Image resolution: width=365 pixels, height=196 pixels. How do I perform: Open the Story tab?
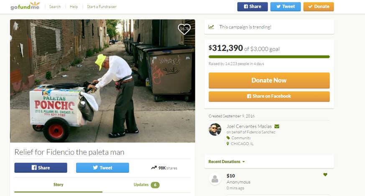point(58,185)
